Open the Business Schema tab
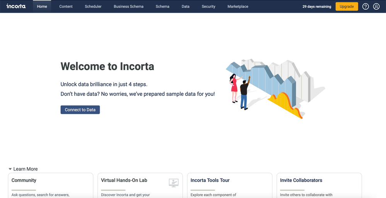The image size is (386, 198). (129, 7)
